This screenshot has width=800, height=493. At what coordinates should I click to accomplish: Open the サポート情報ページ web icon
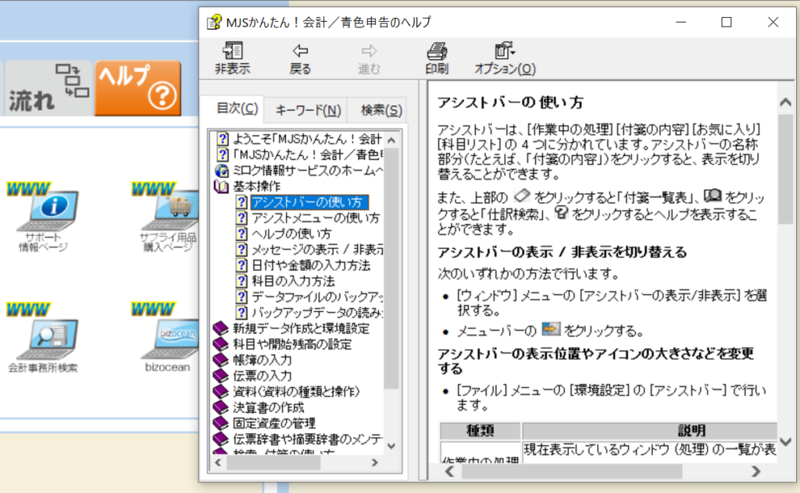click(x=43, y=218)
